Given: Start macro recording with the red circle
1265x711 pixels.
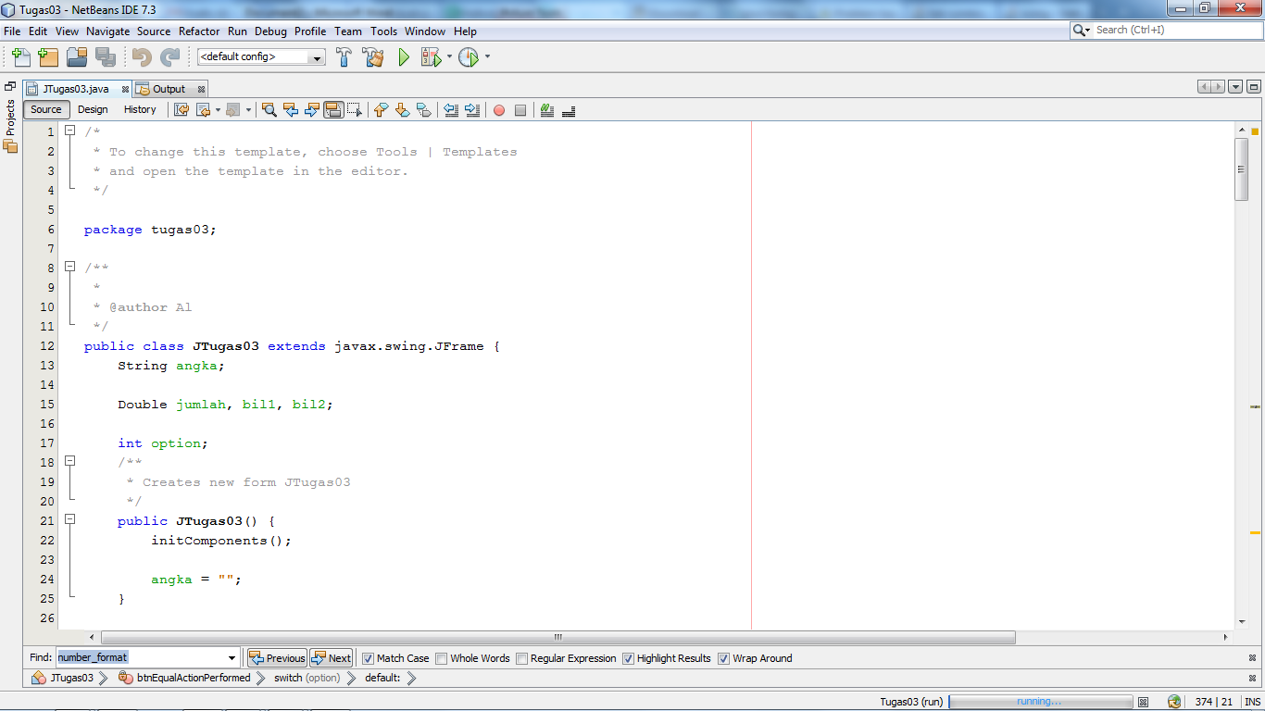Looking at the screenshot, I should (500, 110).
